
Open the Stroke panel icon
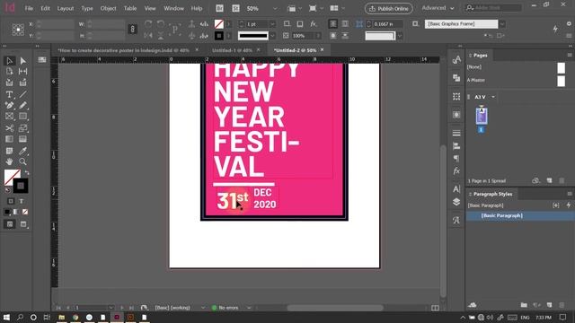click(x=456, y=133)
